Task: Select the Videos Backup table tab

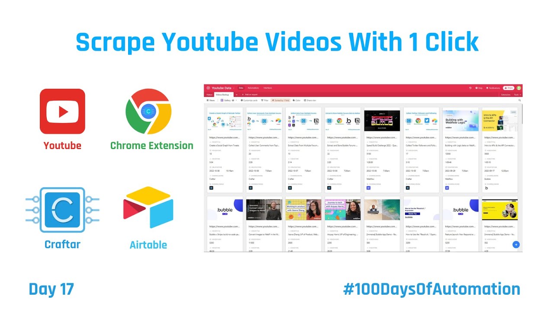Action: (x=223, y=94)
